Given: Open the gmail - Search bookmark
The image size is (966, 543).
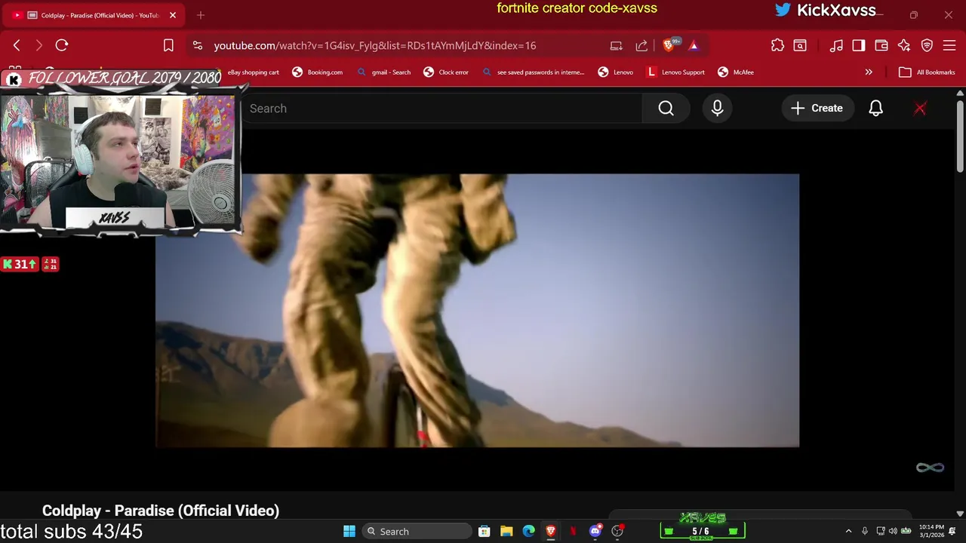Looking at the screenshot, I should pyautogui.click(x=383, y=72).
